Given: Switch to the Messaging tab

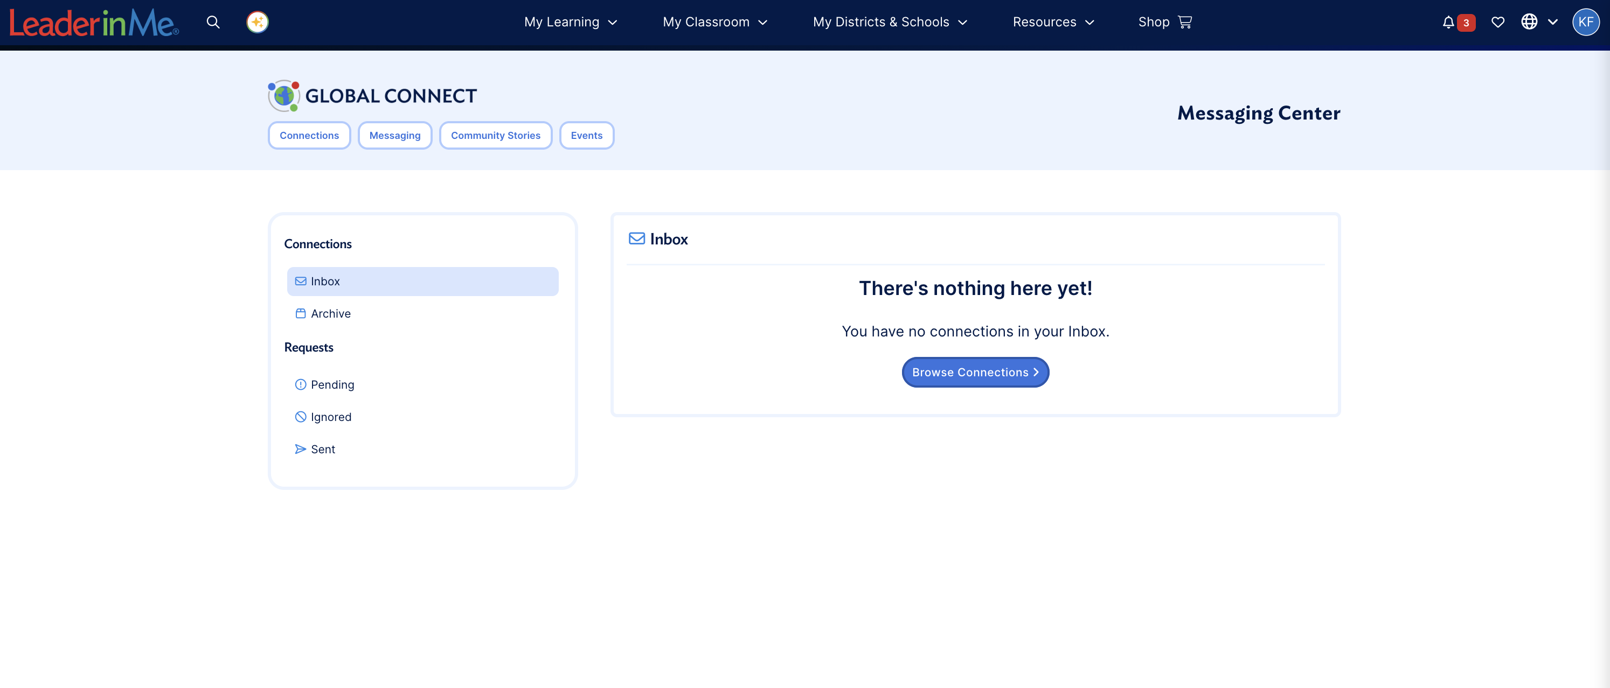Looking at the screenshot, I should point(395,136).
